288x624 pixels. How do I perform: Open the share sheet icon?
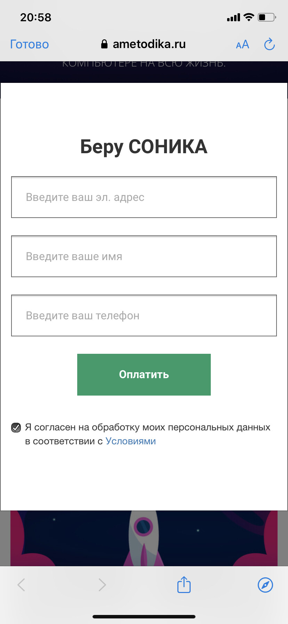pyautogui.click(x=184, y=584)
